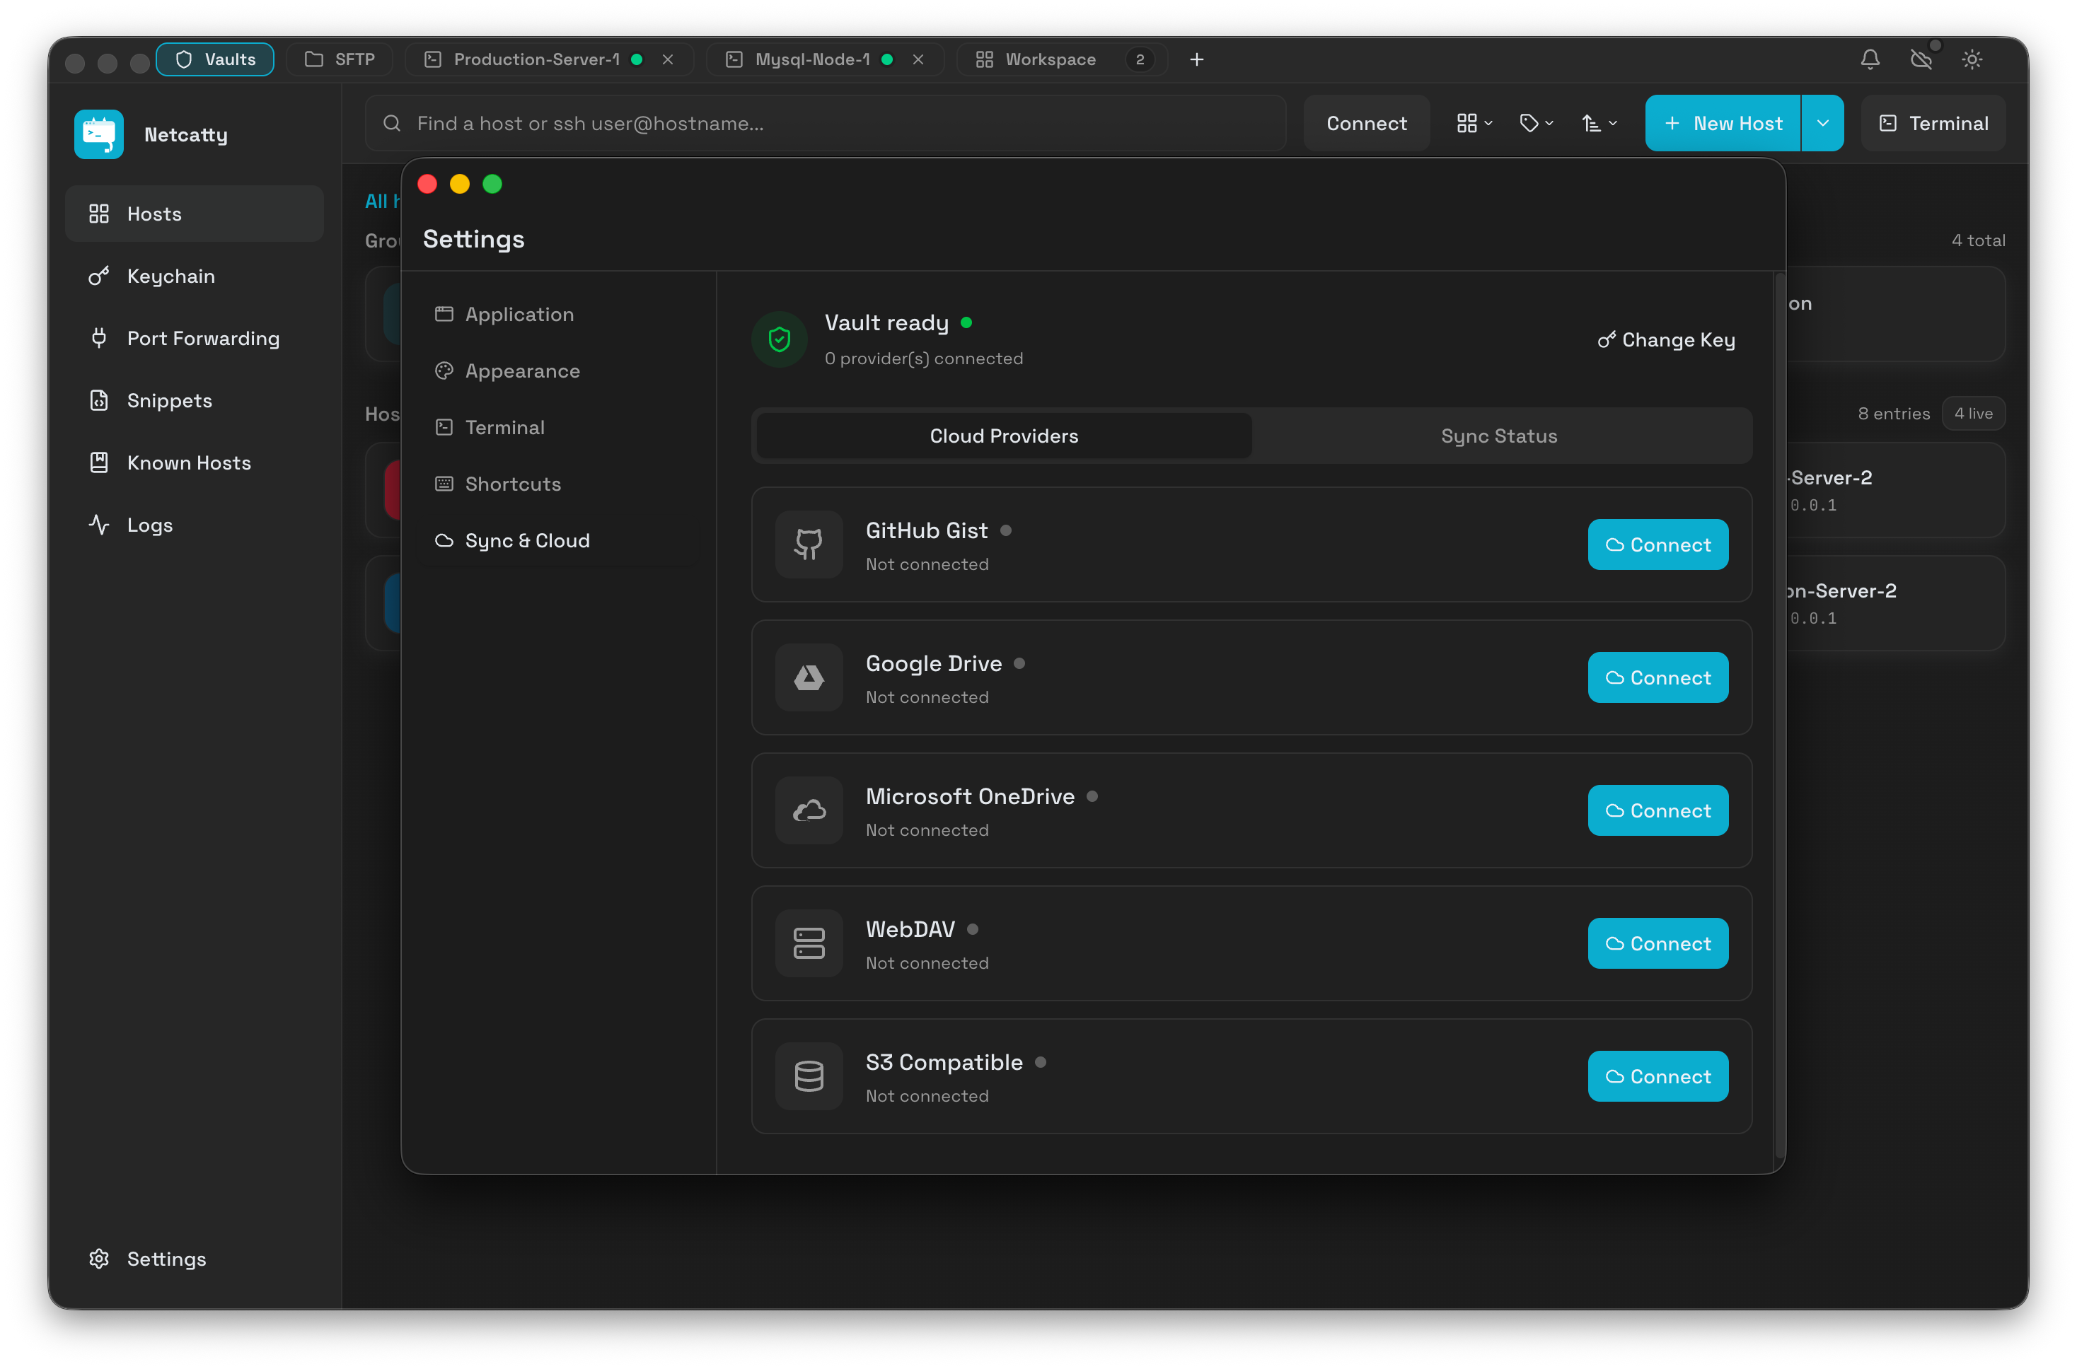
Task: Toggle light theme with the sun icon
Action: pos(1972,59)
